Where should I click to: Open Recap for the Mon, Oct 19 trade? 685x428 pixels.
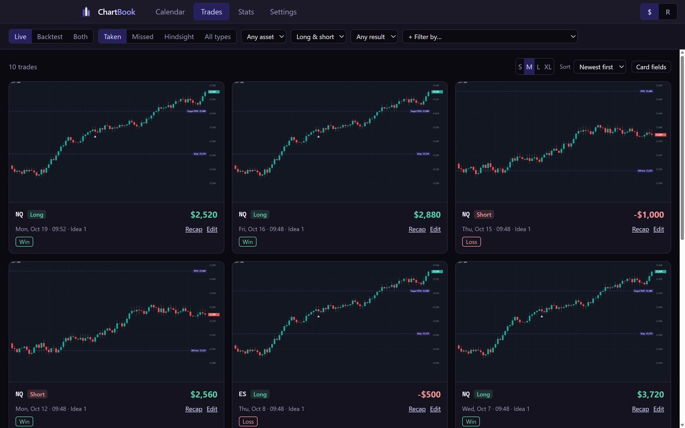194,229
